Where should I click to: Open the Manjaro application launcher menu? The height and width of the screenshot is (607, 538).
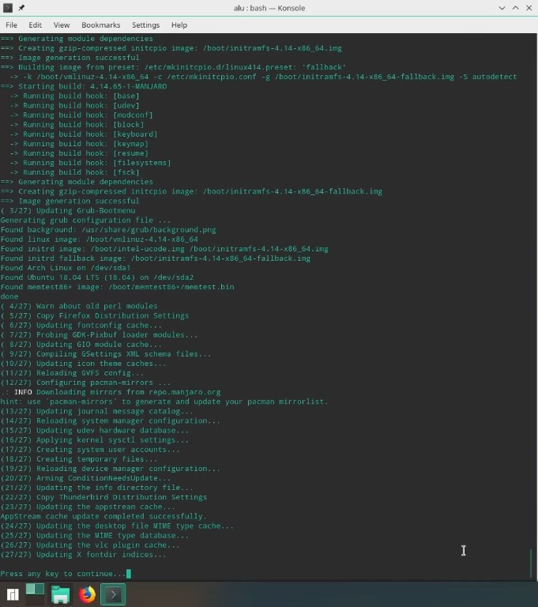pos(13,594)
